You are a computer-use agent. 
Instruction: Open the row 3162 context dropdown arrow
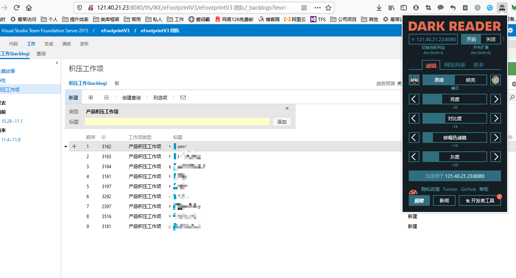[x=66, y=146]
